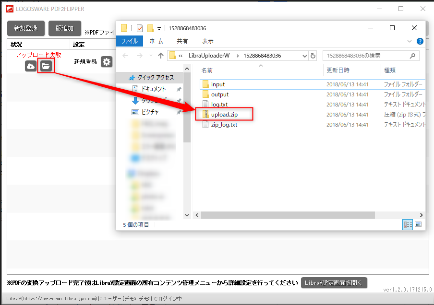The image size is (434, 305).
Task: Click the search magnifier icon in Explorer
Action: pyautogui.click(x=412, y=56)
